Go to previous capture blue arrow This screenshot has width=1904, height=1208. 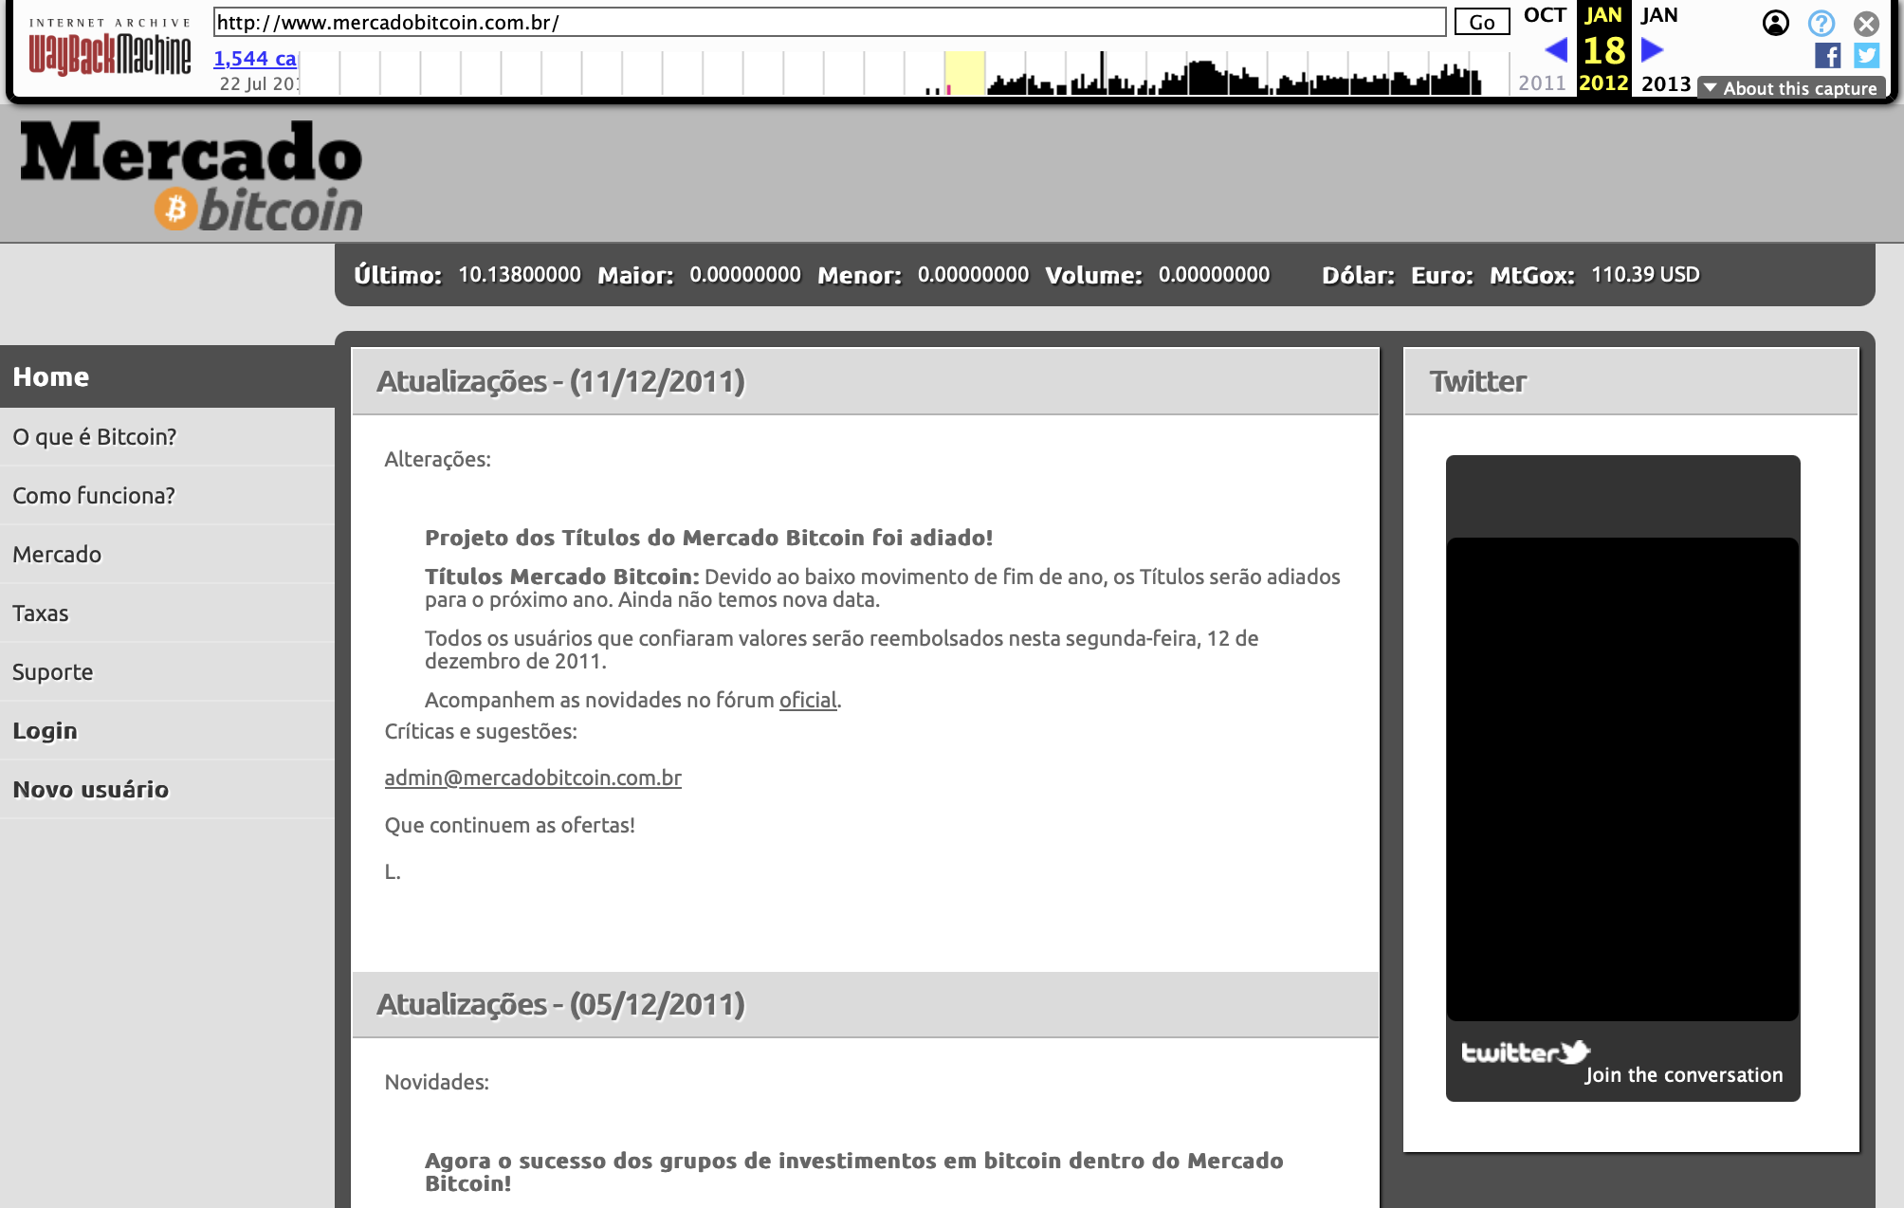point(1555,49)
